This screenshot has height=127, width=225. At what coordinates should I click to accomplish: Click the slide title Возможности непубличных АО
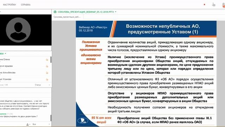[x=163, y=29]
